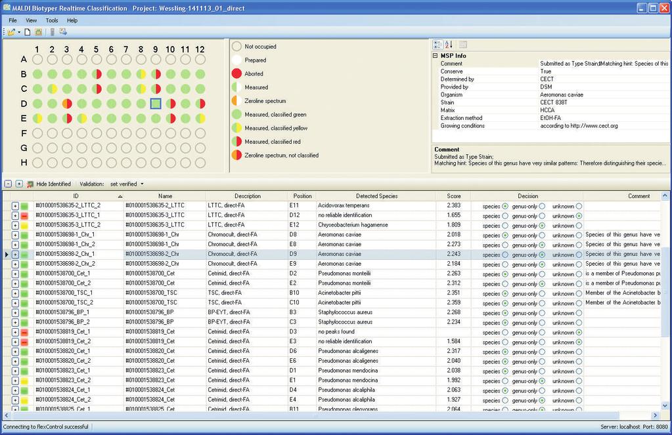Click the horizontal scrollbar right arrow of results table

click(655, 415)
